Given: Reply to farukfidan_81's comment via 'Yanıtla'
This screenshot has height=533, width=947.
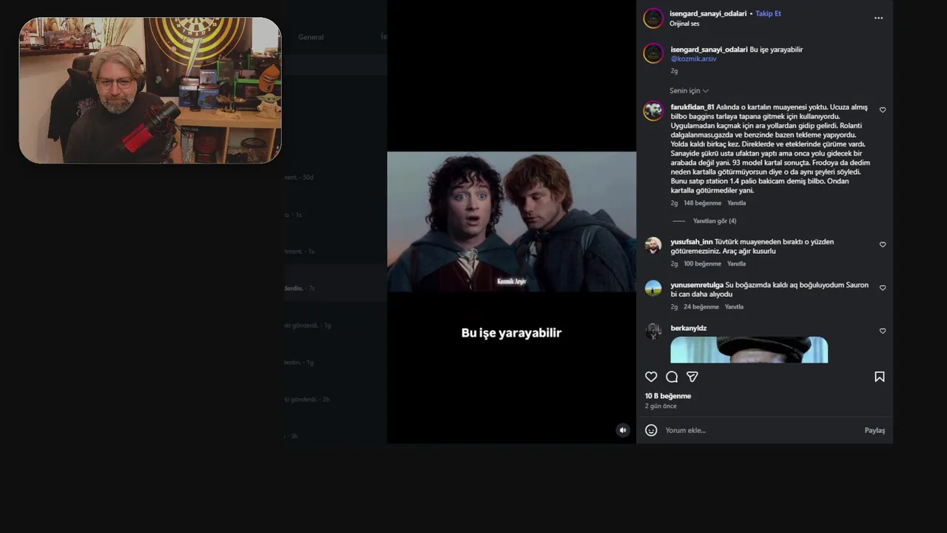Looking at the screenshot, I should [736, 203].
